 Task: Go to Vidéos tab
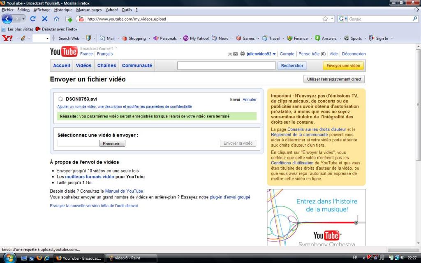point(83,65)
